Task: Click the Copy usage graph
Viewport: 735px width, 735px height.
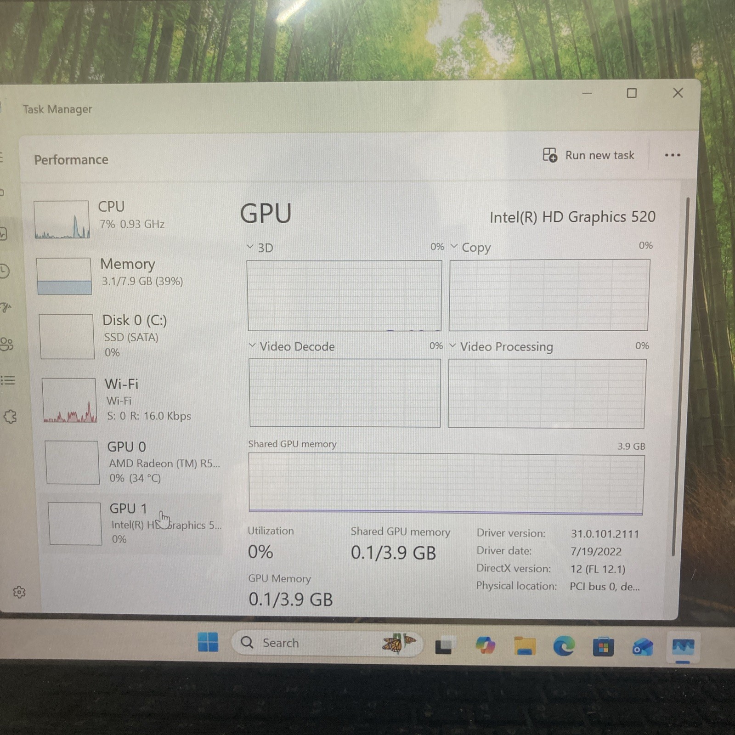Action: (549, 295)
